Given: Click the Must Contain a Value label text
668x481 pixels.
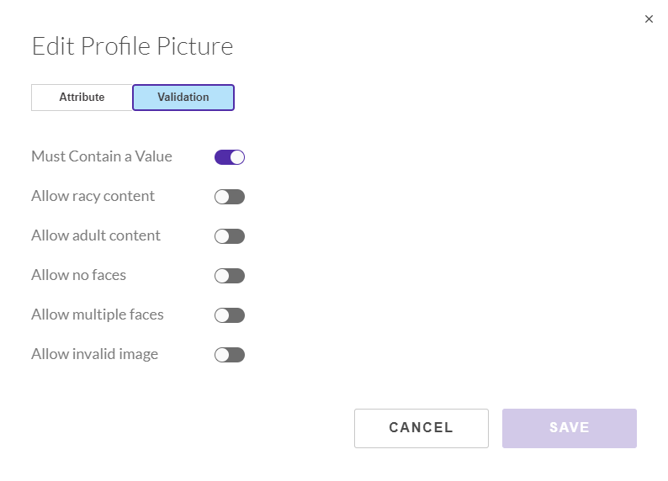Looking at the screenshot, I should click(102, 156).
